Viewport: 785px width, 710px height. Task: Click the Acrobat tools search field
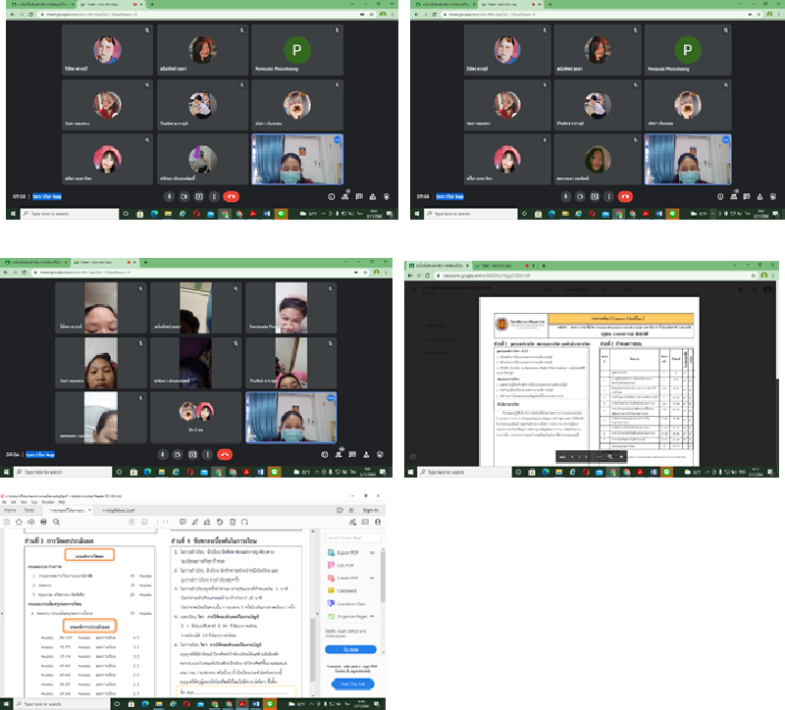click(351, 537)
